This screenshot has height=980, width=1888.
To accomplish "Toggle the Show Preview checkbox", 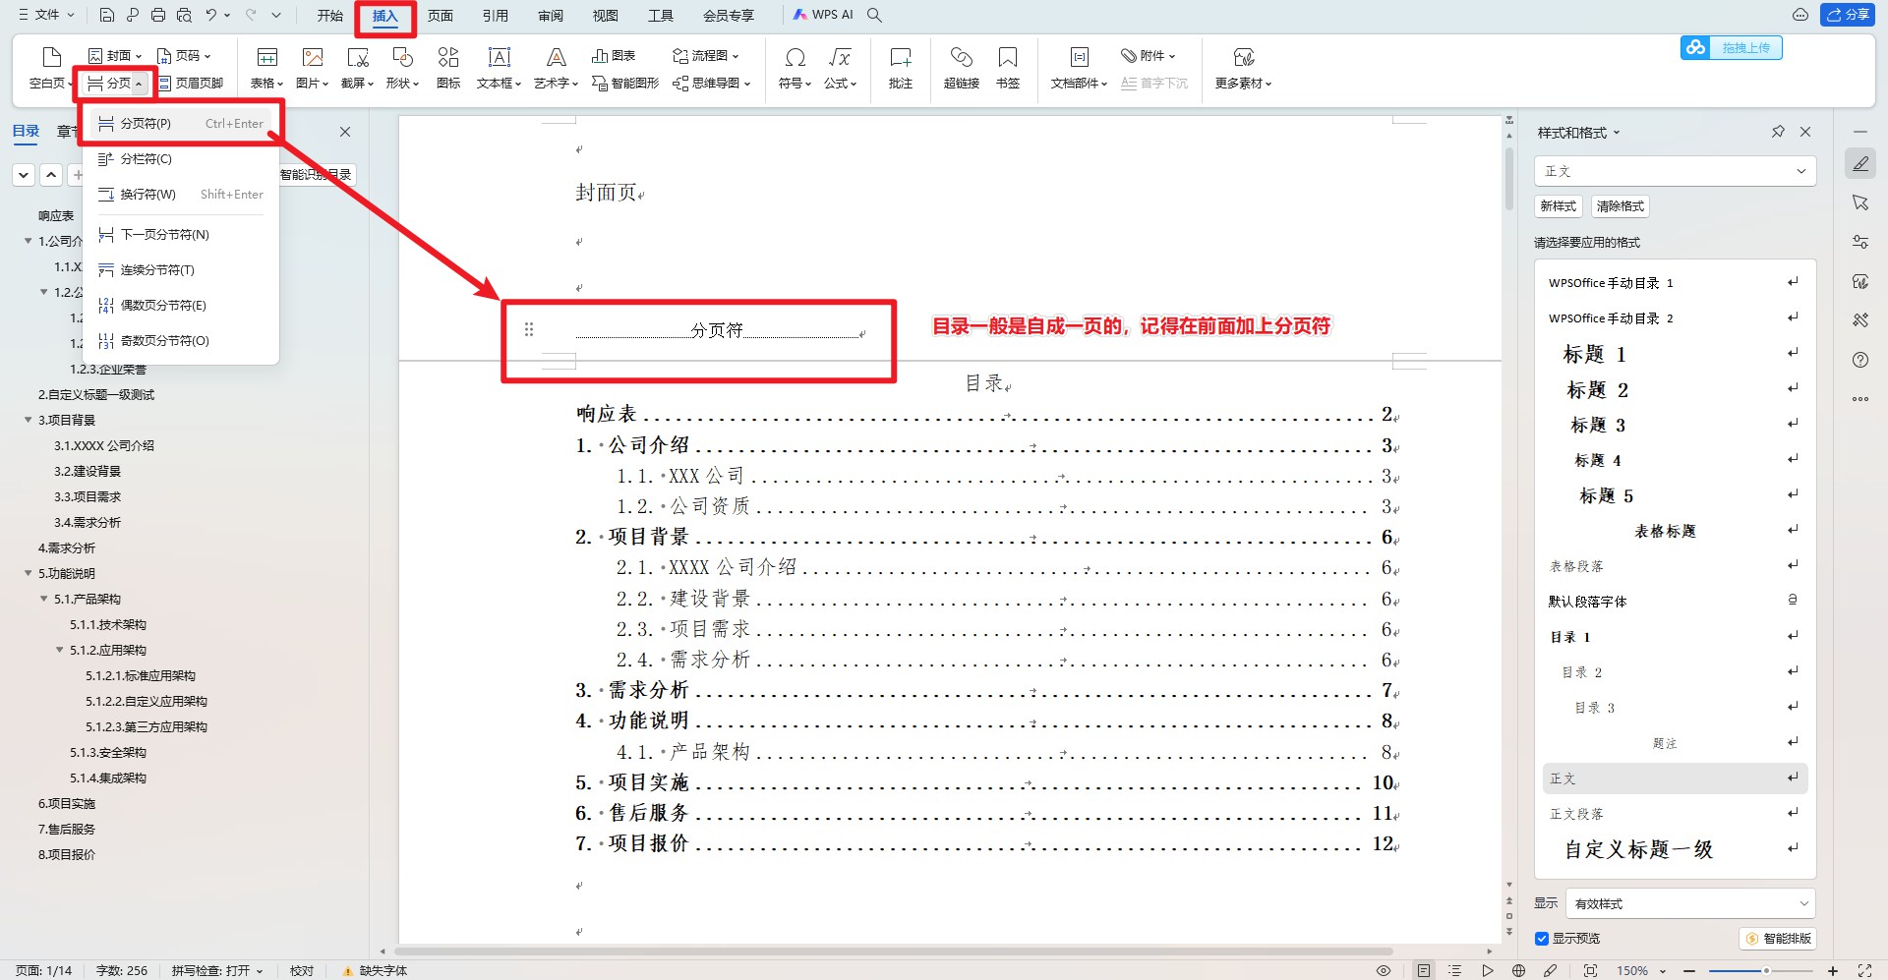I will [x=1542, y=939].
